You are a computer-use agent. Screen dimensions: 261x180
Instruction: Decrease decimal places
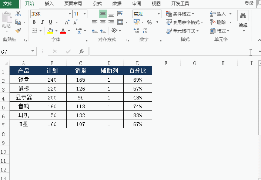pyautogui.click(x=144, y=31)
